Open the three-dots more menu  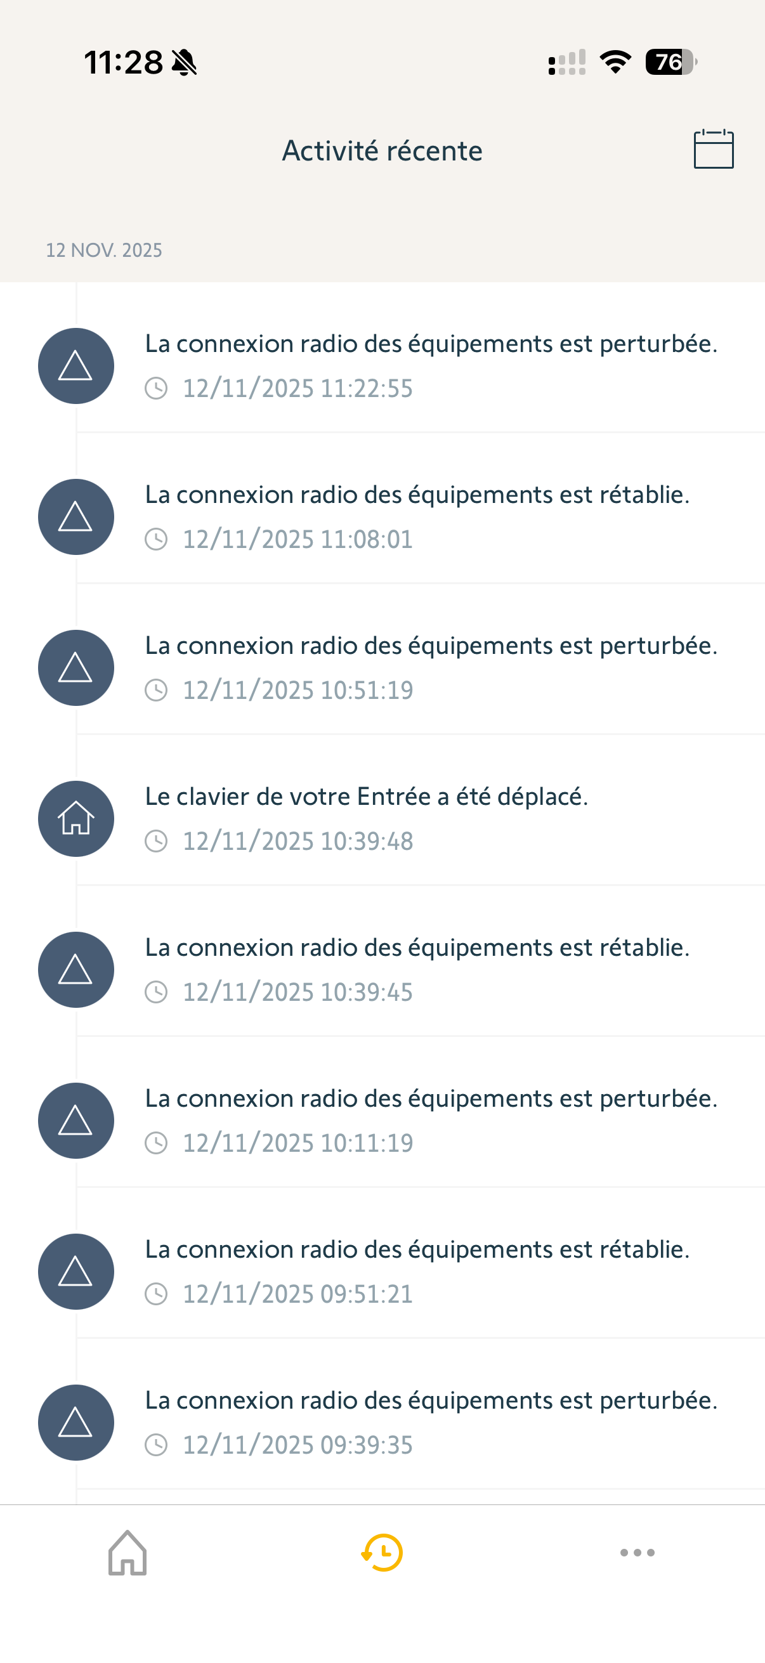637,1553
